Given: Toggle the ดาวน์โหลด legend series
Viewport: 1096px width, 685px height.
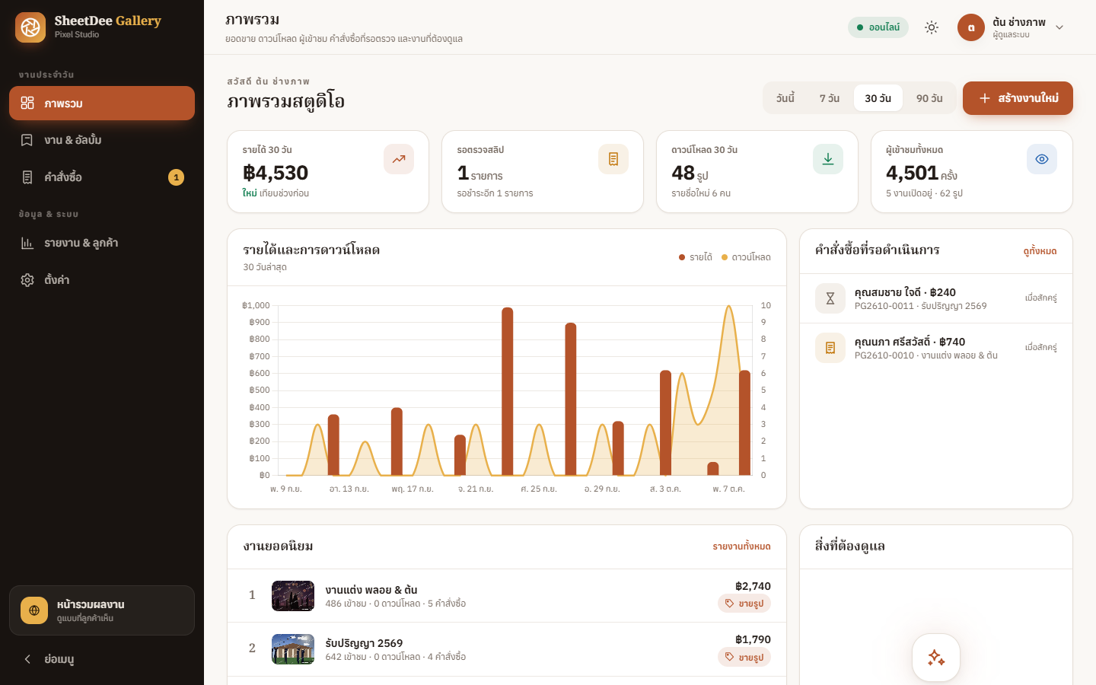Looking at the screenshot, I should click(746, 257).
